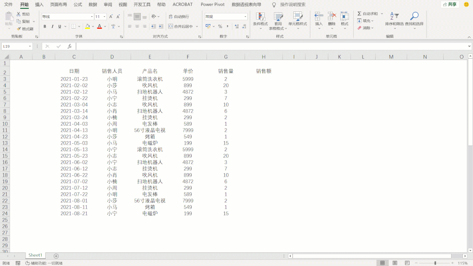Click the insert function fx icon
The height and width of the screenshot is (266, 473).
[x=69, y=46]
